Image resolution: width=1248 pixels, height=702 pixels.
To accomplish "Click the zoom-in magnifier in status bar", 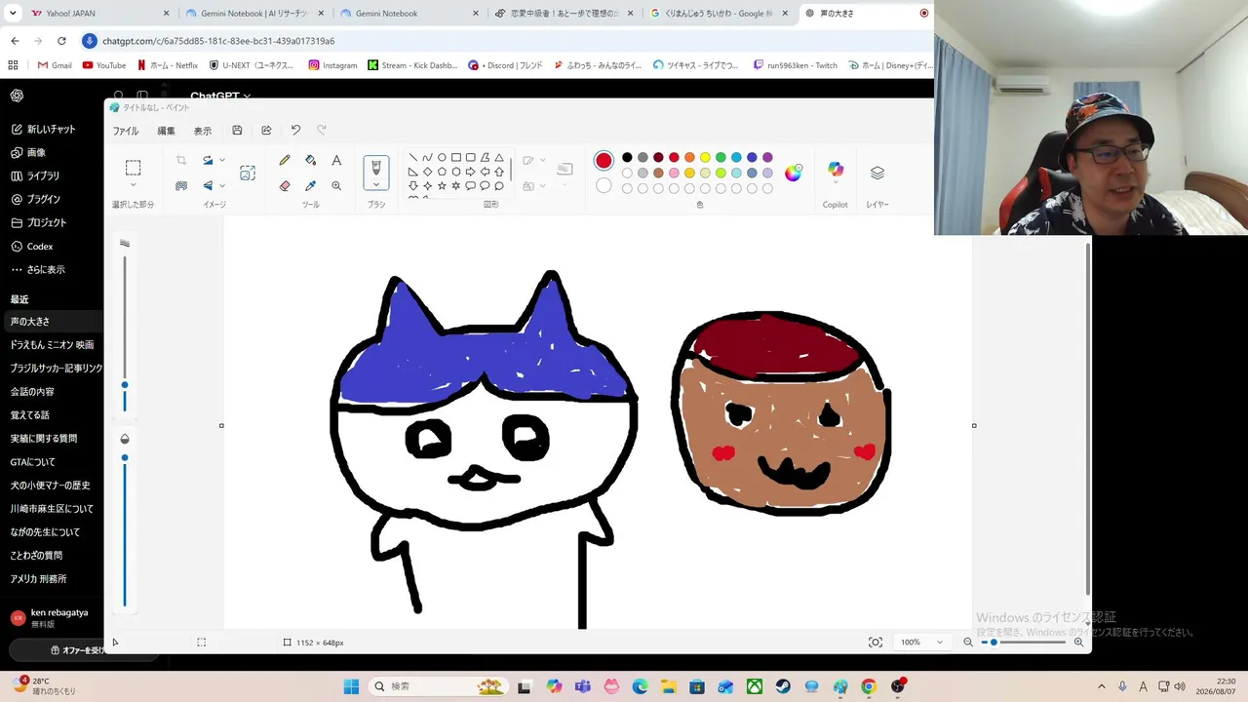I will pos(1078,643).
